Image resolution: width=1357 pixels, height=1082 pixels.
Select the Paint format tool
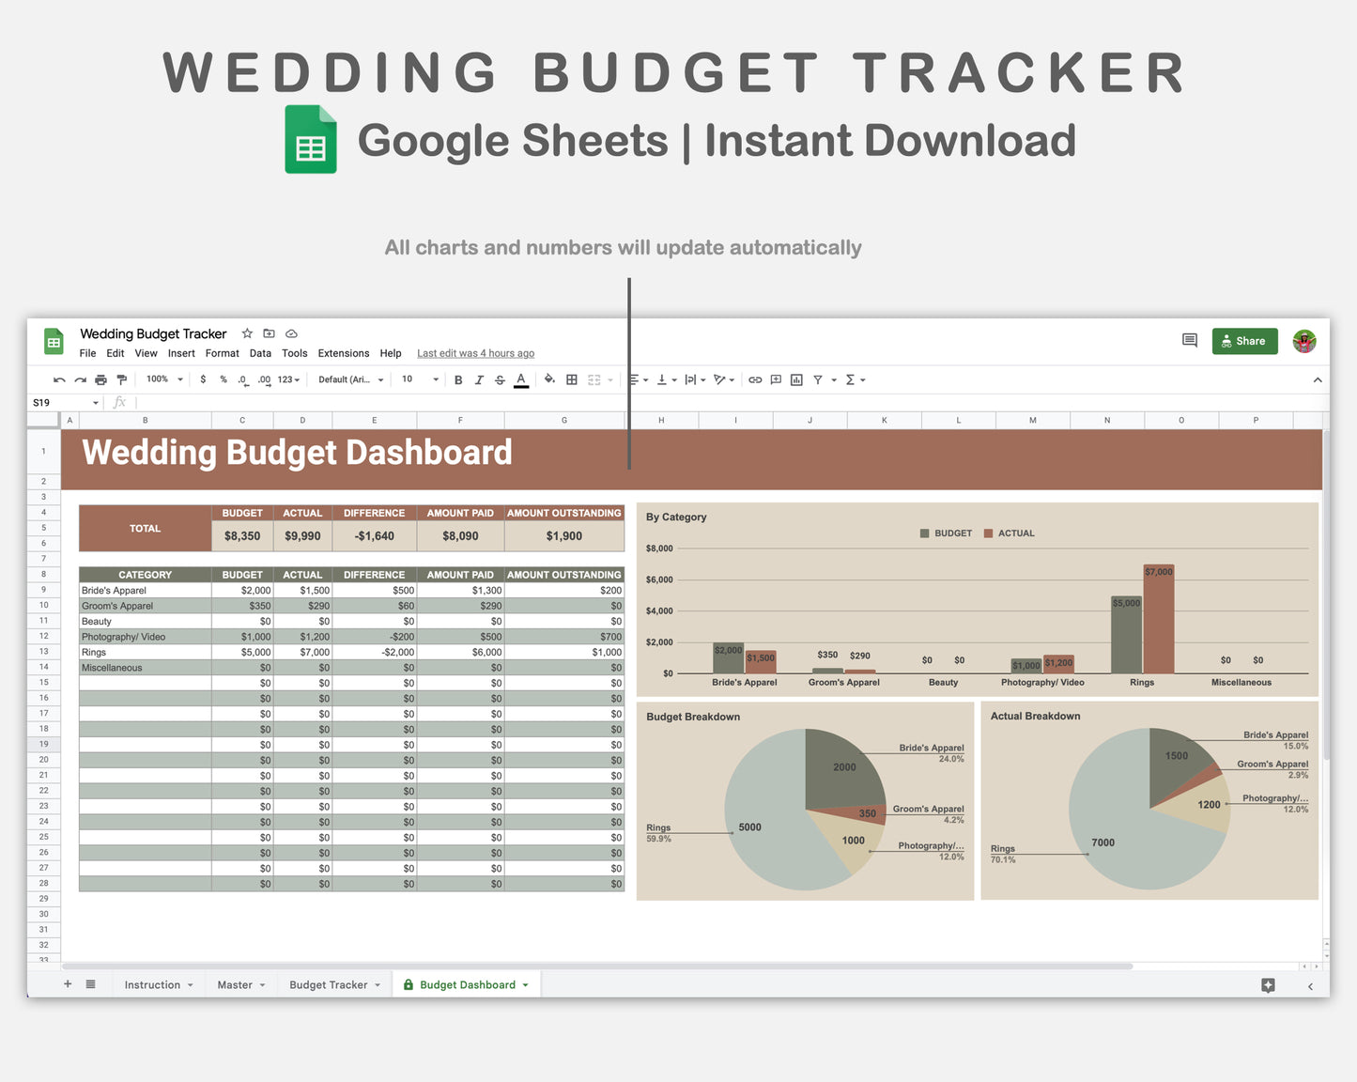(122, 379)
